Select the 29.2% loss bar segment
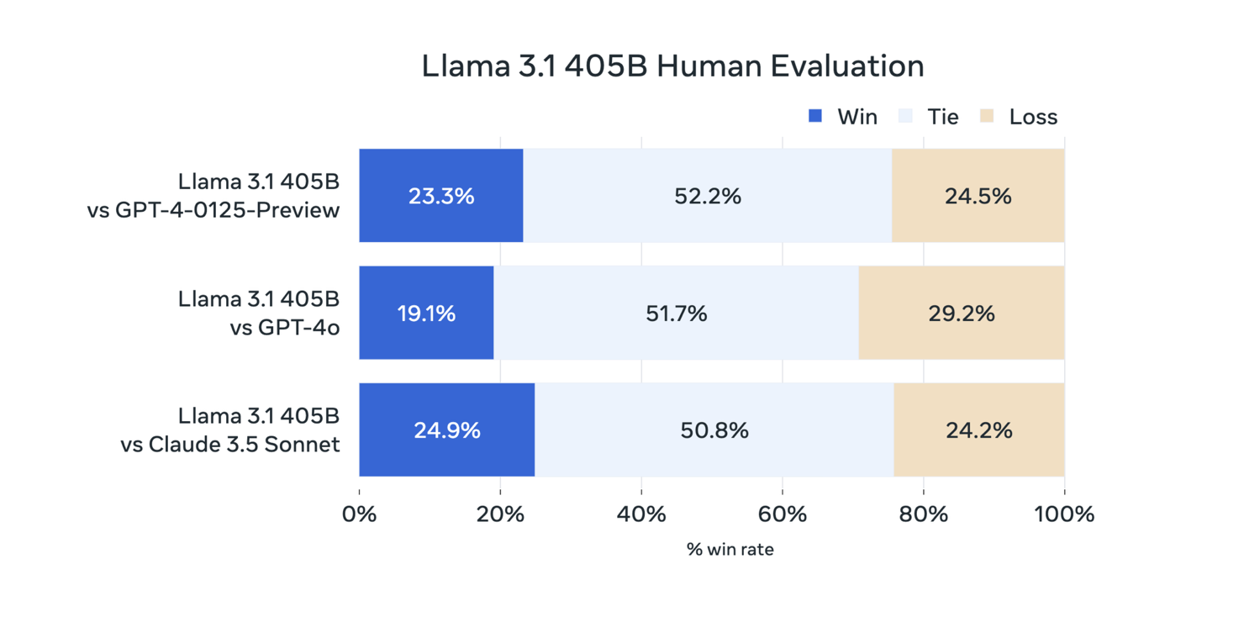This screenshot has height=622, width=1244. pyautogui.click(x=962, y=313)
